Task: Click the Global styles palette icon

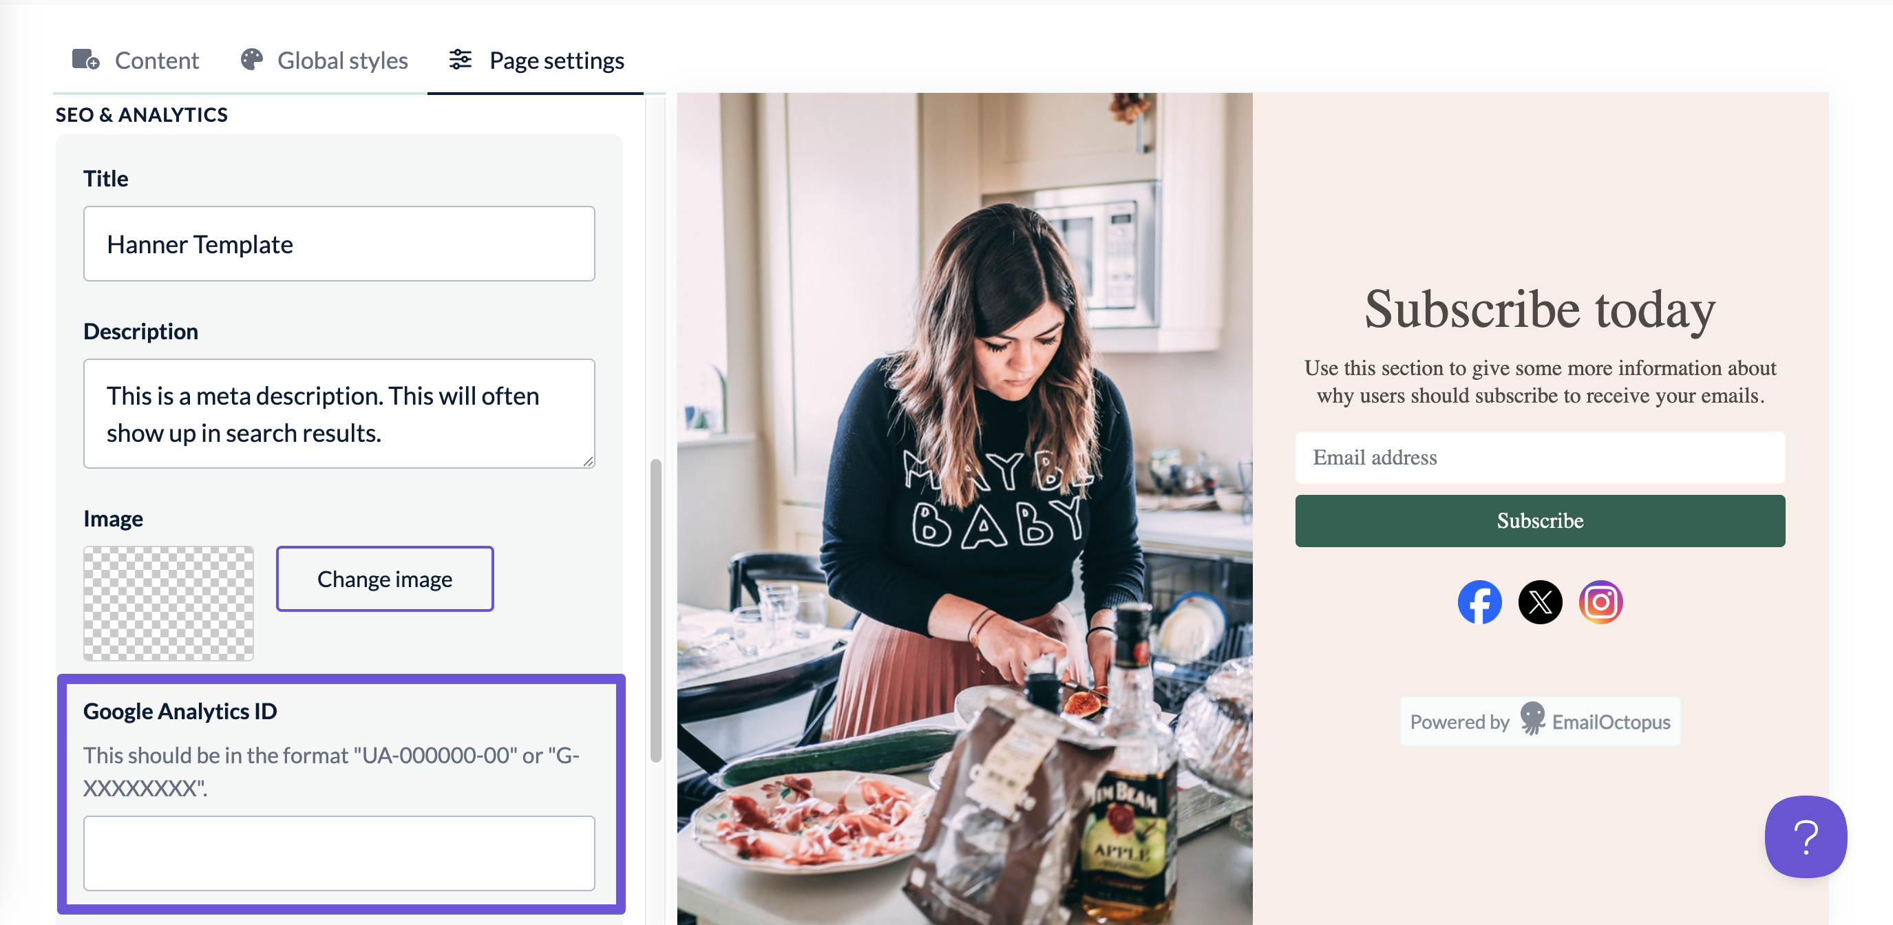Action: point(251,59)
